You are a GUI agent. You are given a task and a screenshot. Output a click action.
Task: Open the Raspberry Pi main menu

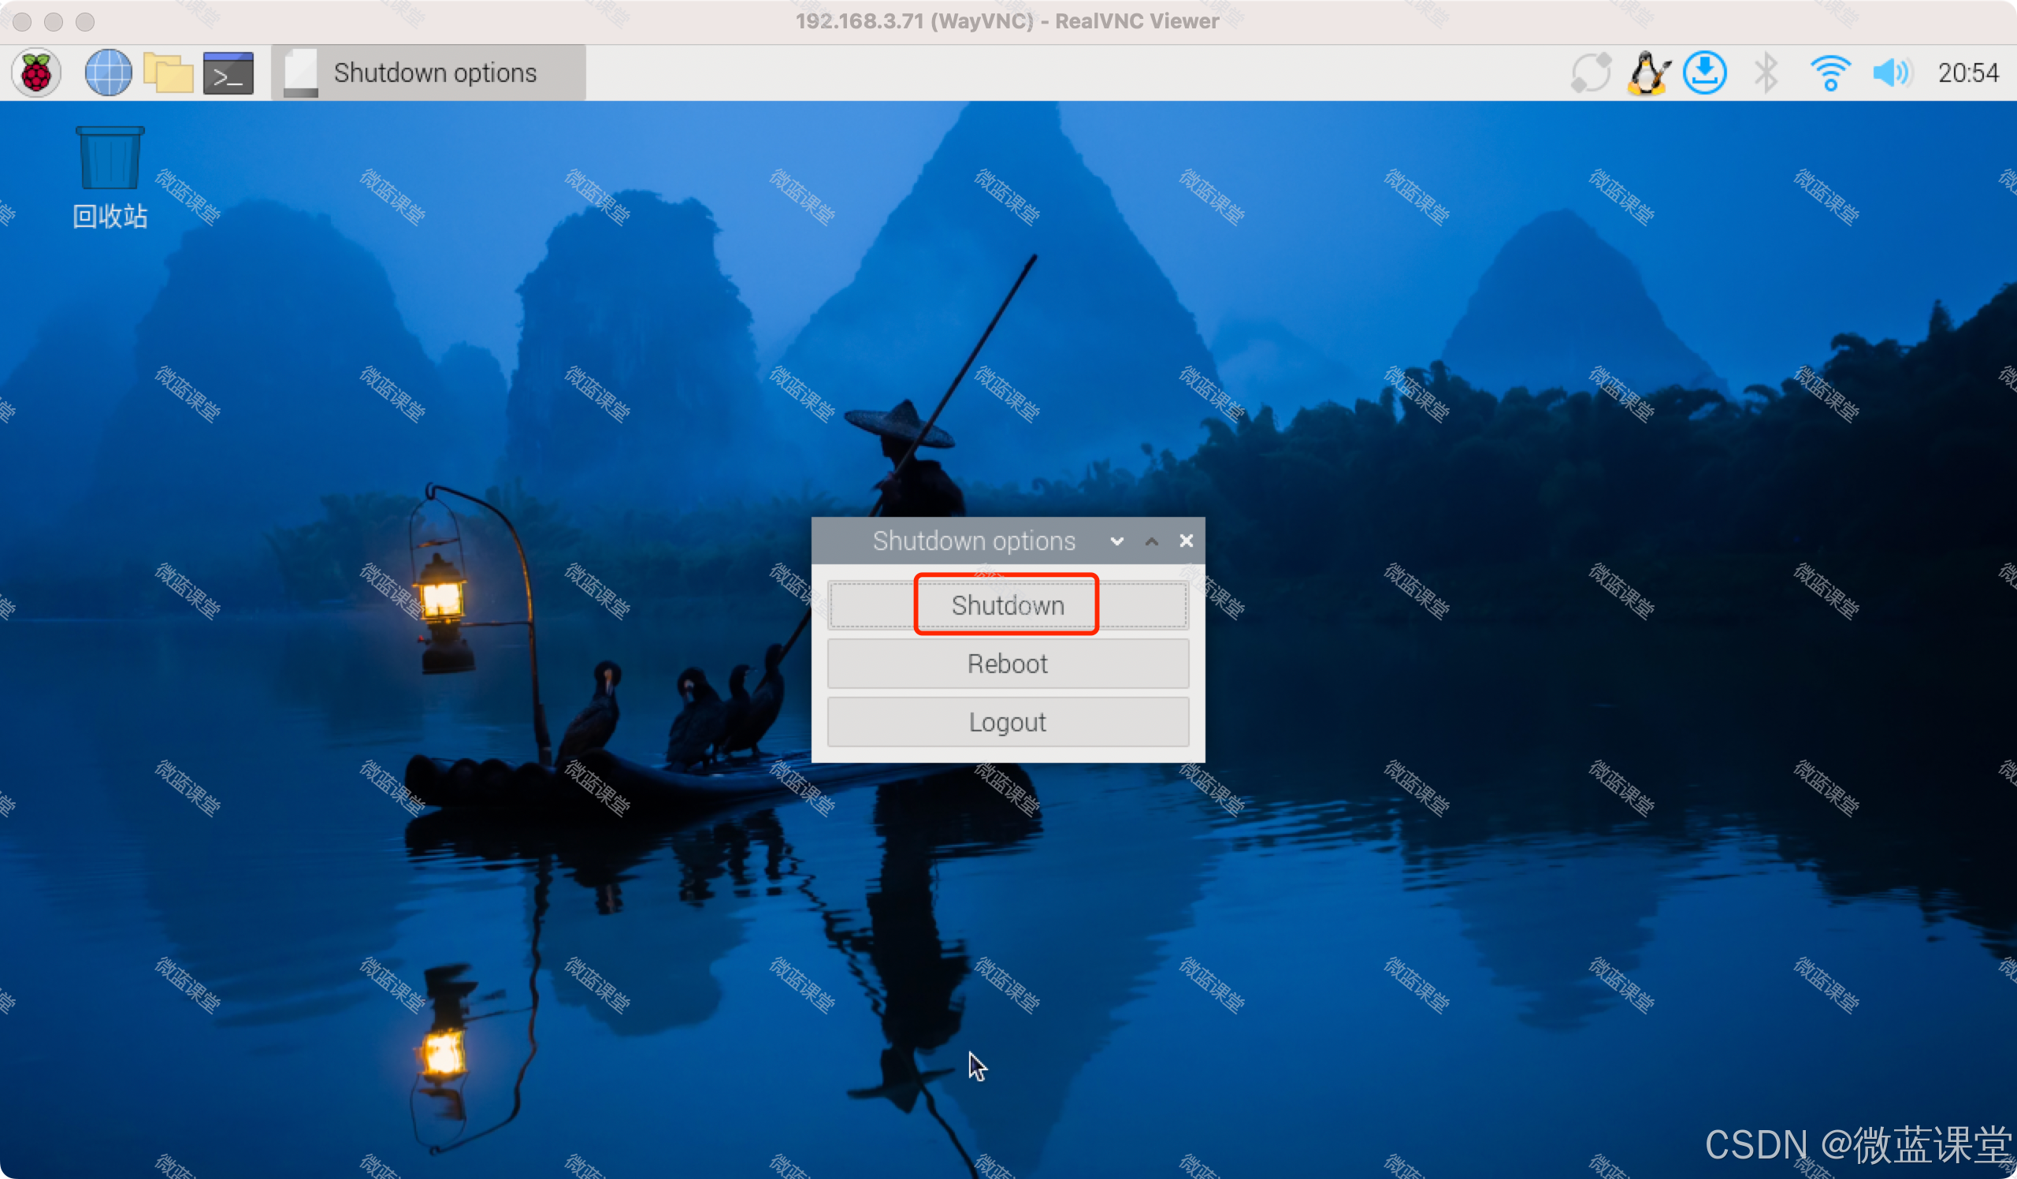pos(36,73)
